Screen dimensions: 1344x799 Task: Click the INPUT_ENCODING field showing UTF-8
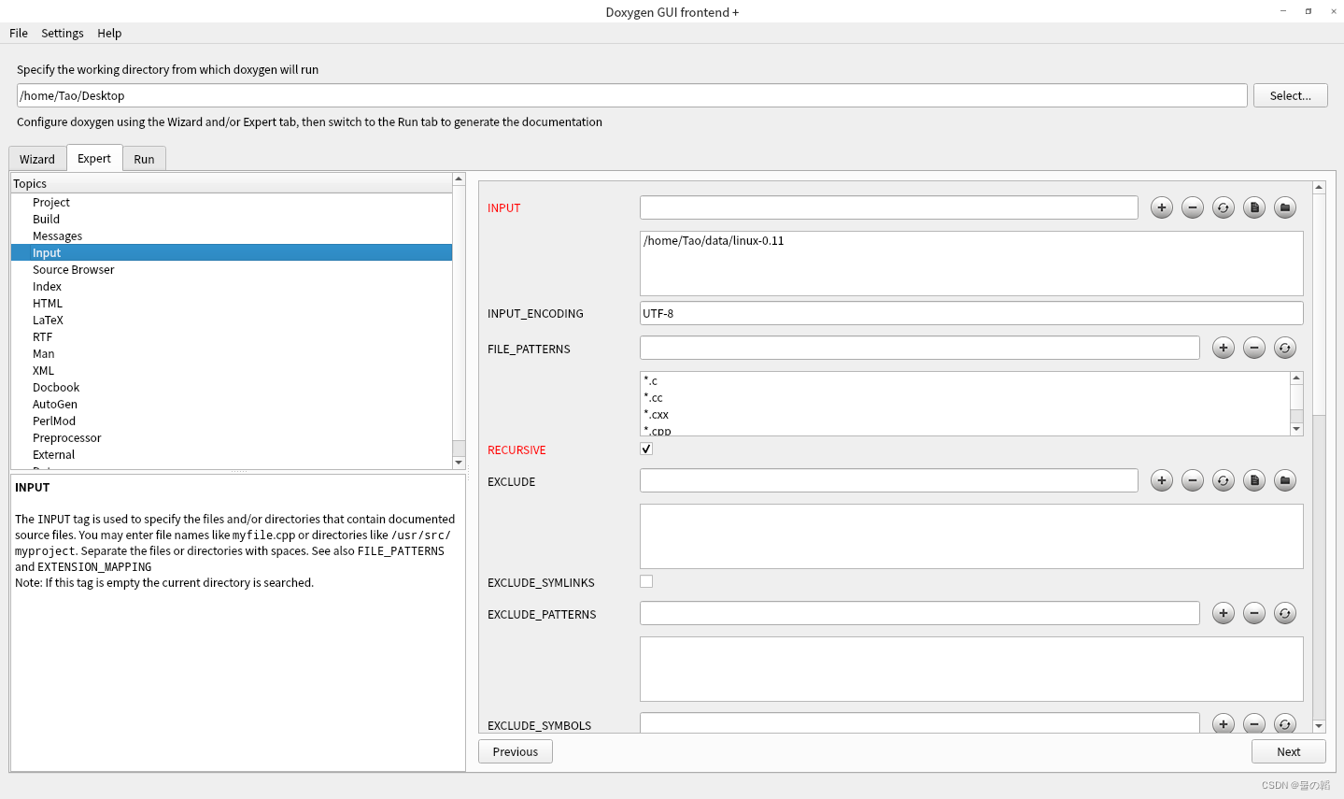[x=971, y=313]
